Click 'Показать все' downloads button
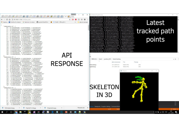This screenshot has height=127, width=179. (81, 108)
